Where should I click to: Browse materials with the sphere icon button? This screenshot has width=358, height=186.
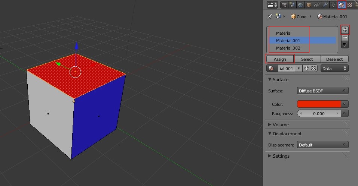(272, 69)
